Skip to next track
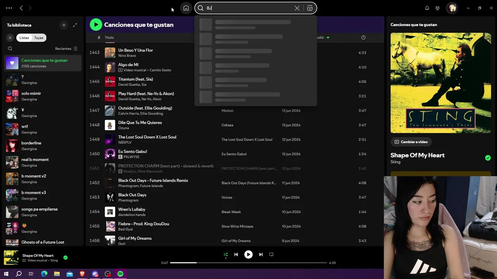Image resolution: width=497 pixels, height=279 pixels. pos(261,255)
